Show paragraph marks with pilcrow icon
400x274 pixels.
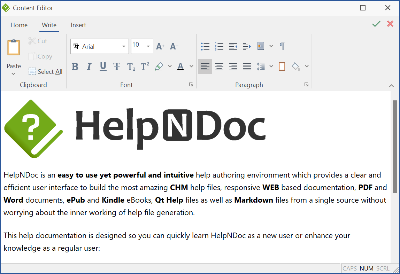coord(282,46)
